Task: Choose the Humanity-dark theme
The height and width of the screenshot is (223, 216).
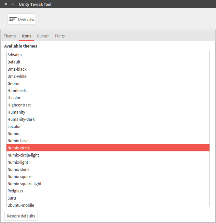Action: click(108, 119)
